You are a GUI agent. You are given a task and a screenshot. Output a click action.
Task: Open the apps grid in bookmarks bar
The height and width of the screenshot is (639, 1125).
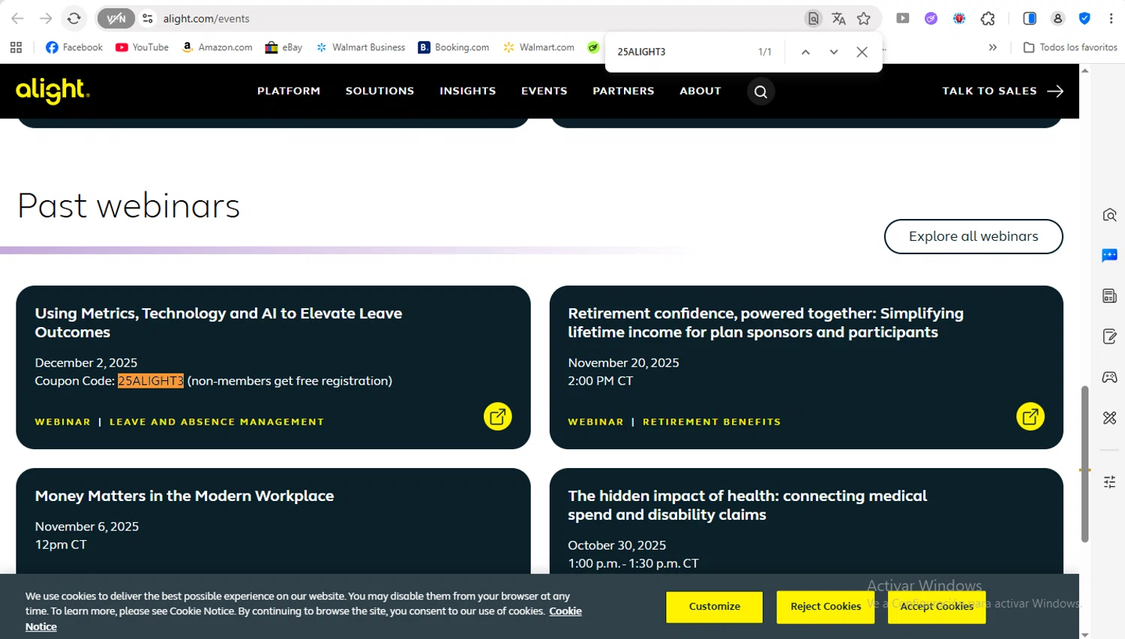pyautogui.click(x=16, y=47)
